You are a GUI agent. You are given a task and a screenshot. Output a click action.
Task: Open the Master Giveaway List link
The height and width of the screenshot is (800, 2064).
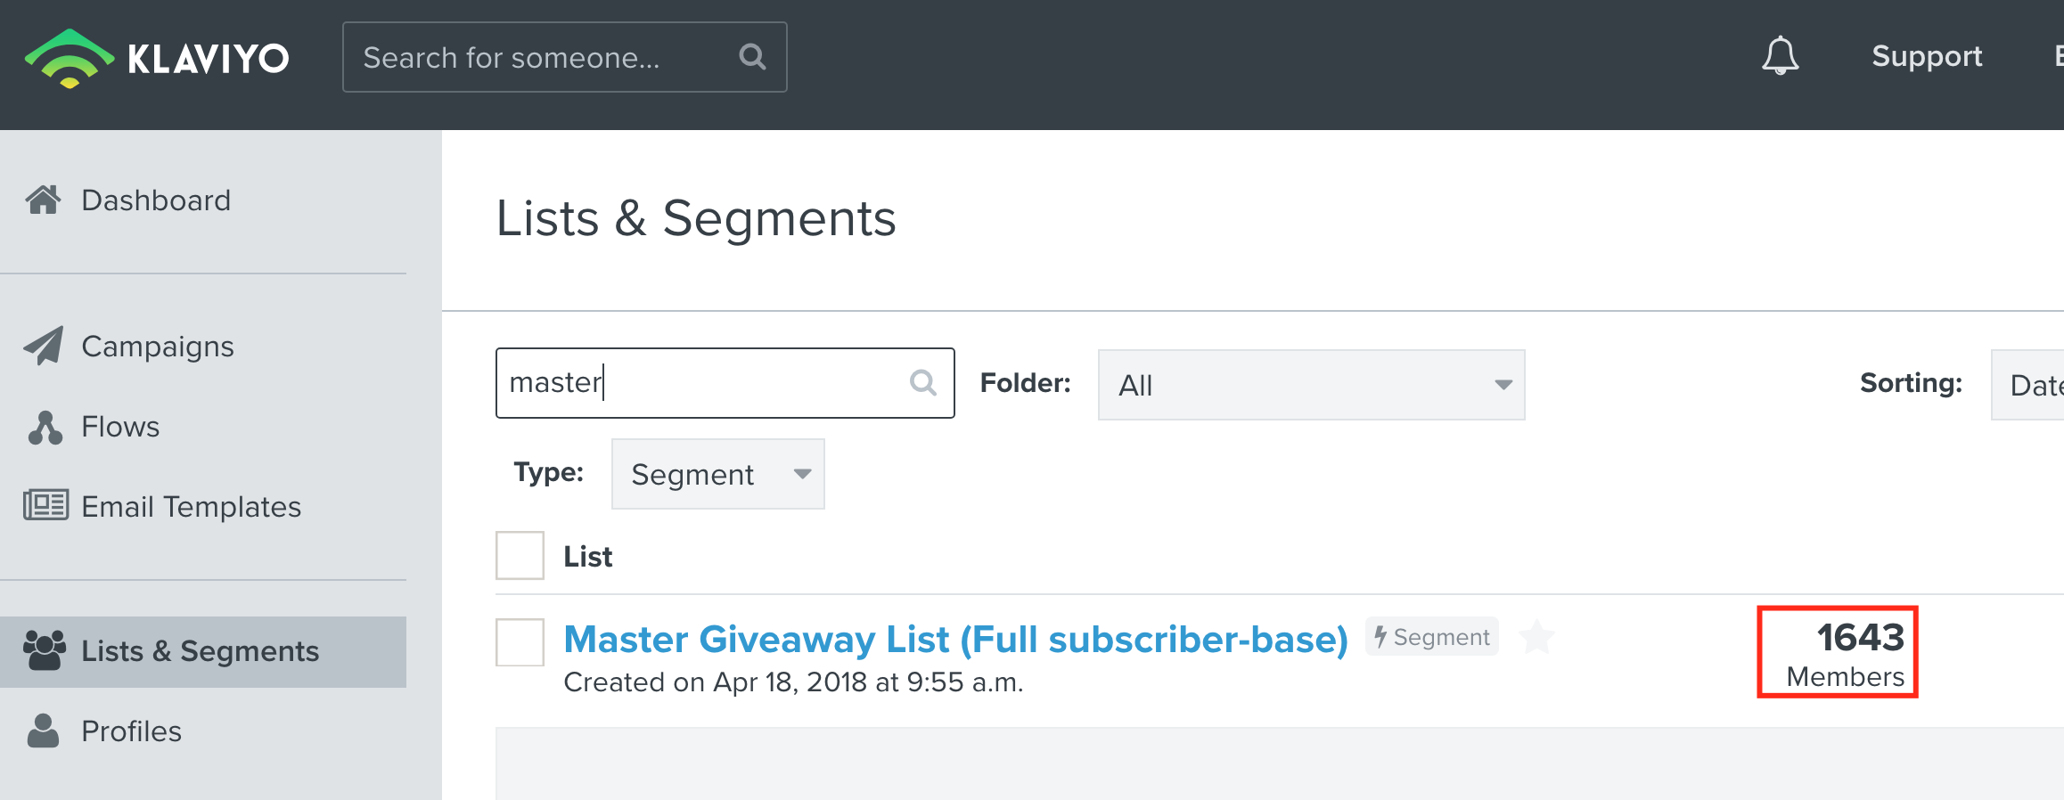pos(955,640)
